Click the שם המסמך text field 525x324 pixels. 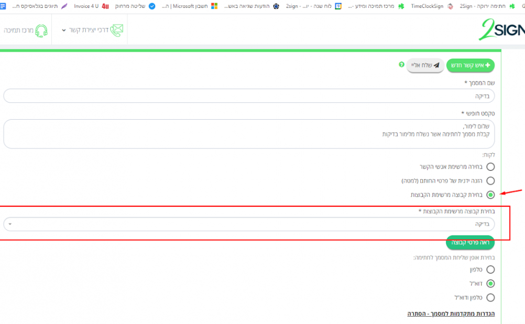249,96
